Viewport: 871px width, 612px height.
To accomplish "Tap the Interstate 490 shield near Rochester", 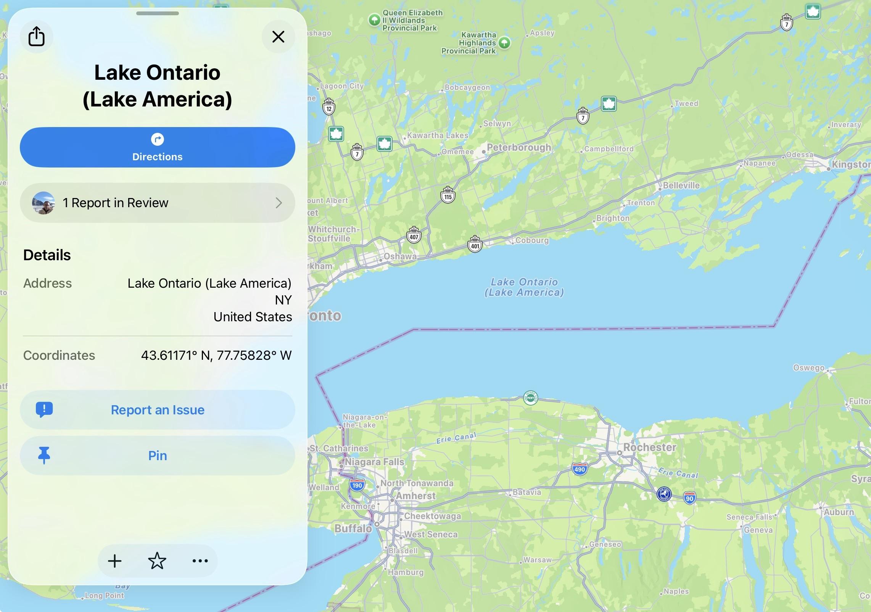I will (x=579, y=469).
